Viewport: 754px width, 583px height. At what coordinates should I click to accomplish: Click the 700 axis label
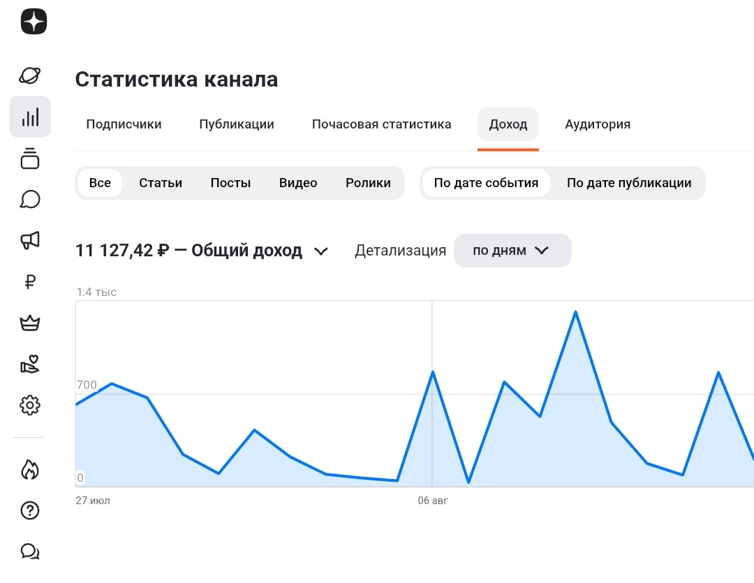coord(87,385)
